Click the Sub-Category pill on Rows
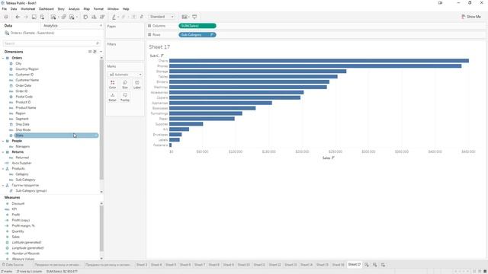Screen dimensions: 488x274 click(197, 35)
